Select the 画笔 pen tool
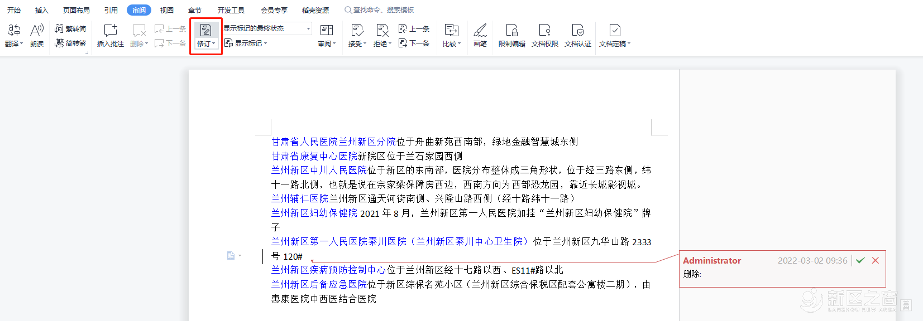923x321 pixels. (480, 36)
